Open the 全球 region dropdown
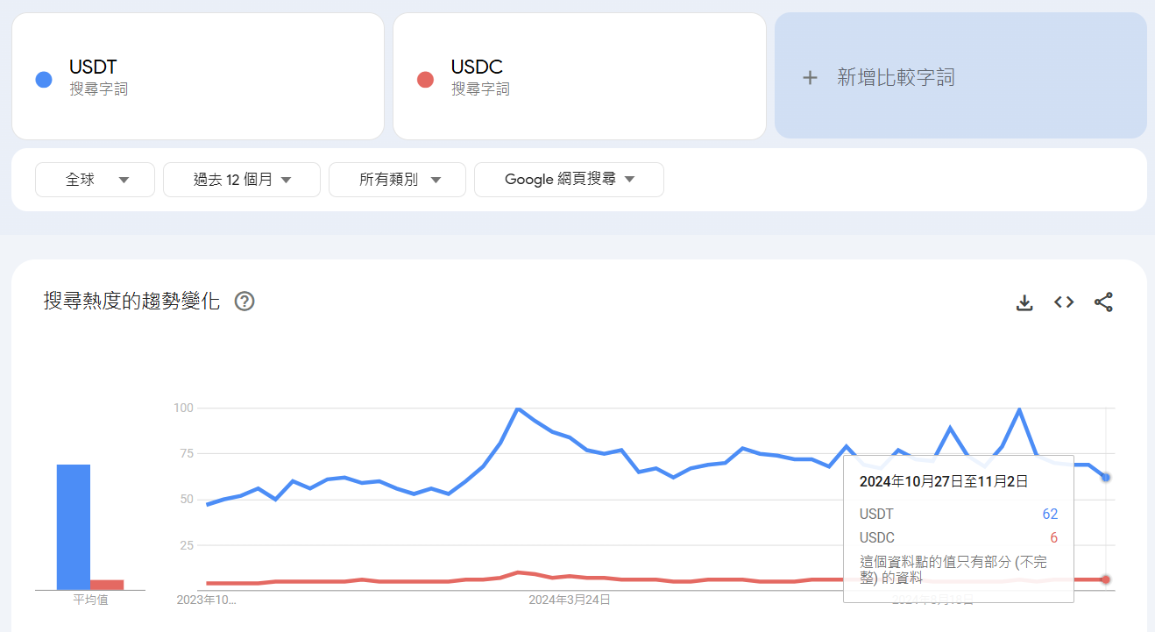1155x632 pixels. coord(95,179)
